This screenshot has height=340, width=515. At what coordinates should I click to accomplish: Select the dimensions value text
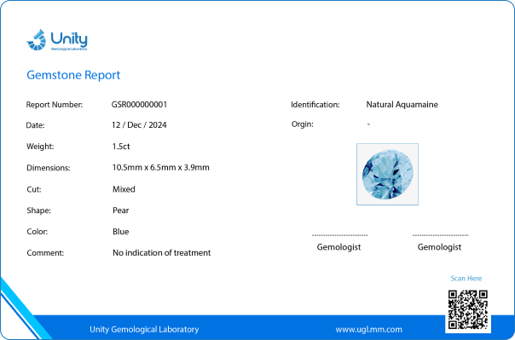pyautogui.click(x=161, y=167)
